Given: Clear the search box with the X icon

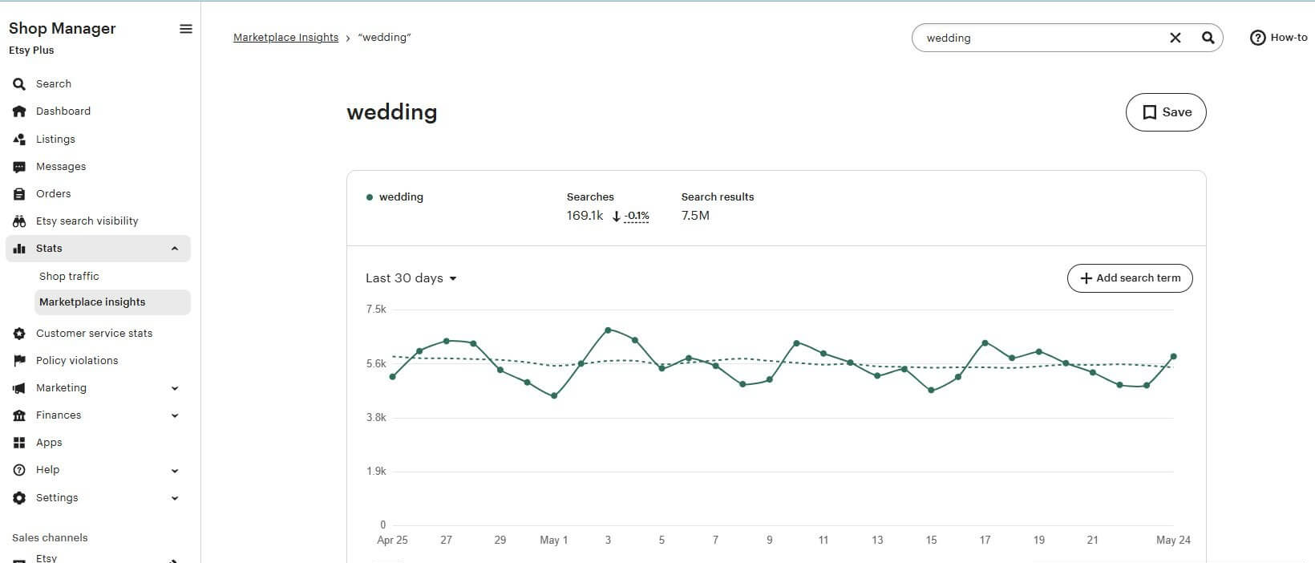Looking at the screenshot, I should coord(1175,38).
